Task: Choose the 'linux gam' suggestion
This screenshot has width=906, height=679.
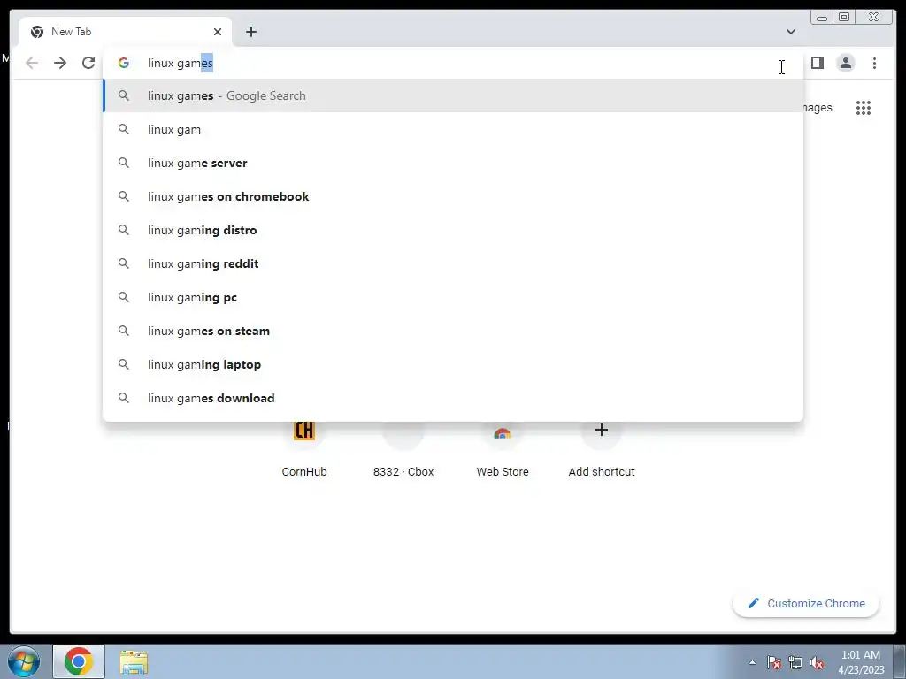Action: pos(453,129)
